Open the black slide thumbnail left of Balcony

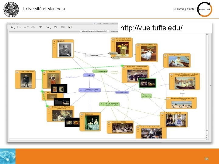(72, 122)
